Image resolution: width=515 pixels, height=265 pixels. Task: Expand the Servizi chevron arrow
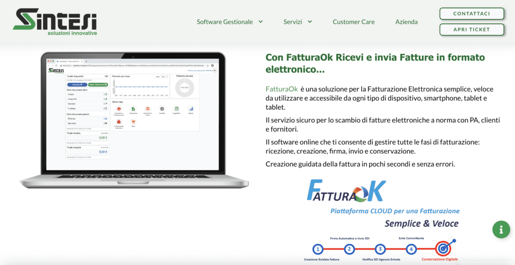pos(309,22)
